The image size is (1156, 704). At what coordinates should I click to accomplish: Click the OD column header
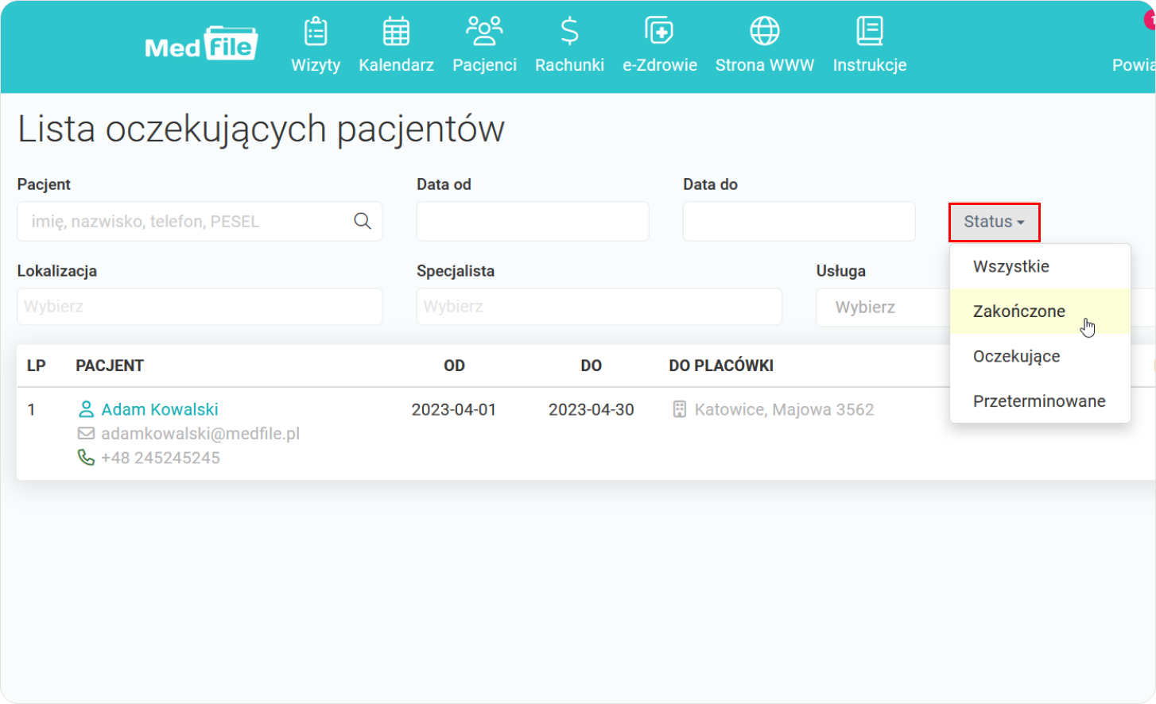(454, 366)
